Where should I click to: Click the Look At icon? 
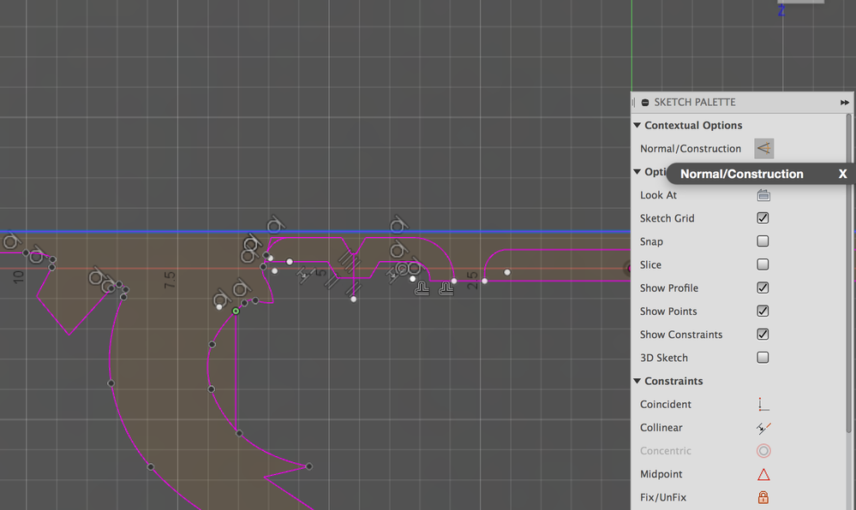point(763,195)
